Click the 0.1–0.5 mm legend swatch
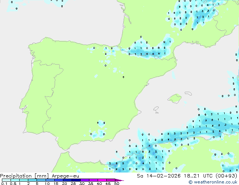The width and height of the screenshot is (239, 185). (6, 180)
